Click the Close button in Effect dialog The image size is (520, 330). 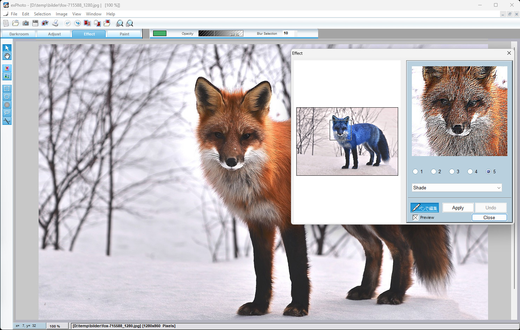(x=489, y=217)
